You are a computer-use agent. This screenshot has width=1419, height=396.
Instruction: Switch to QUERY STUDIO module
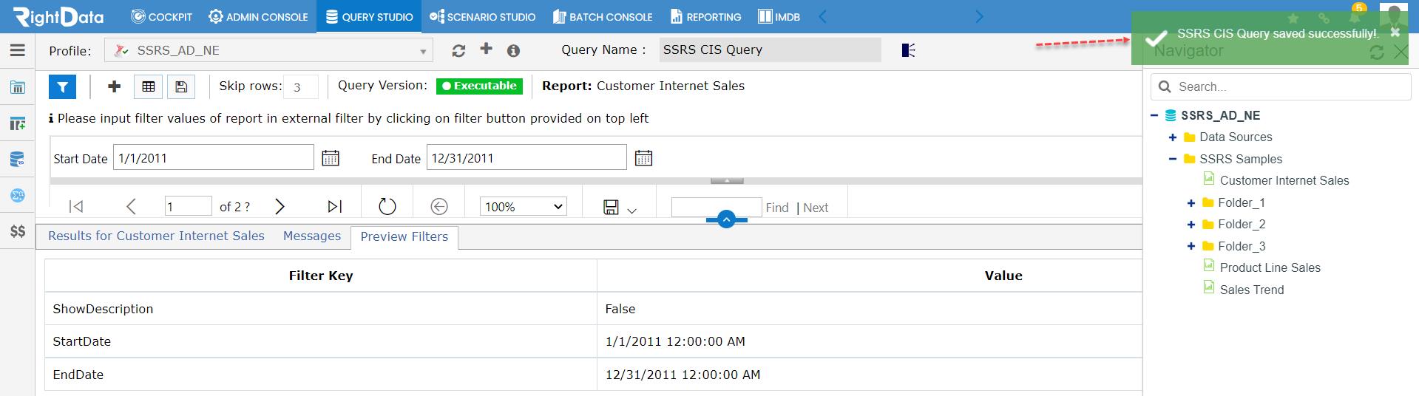pyautogui.click(x=369, y=16)
